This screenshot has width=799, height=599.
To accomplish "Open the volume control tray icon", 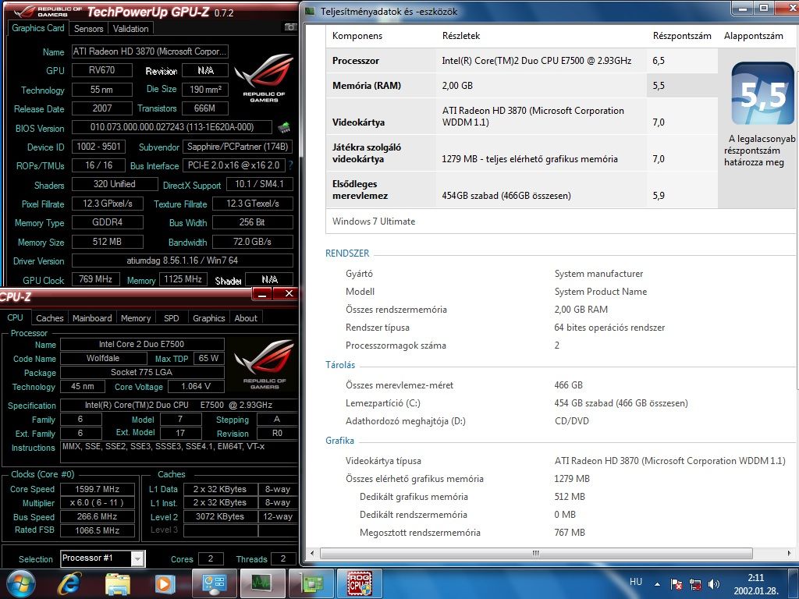I will pos(714,584).
